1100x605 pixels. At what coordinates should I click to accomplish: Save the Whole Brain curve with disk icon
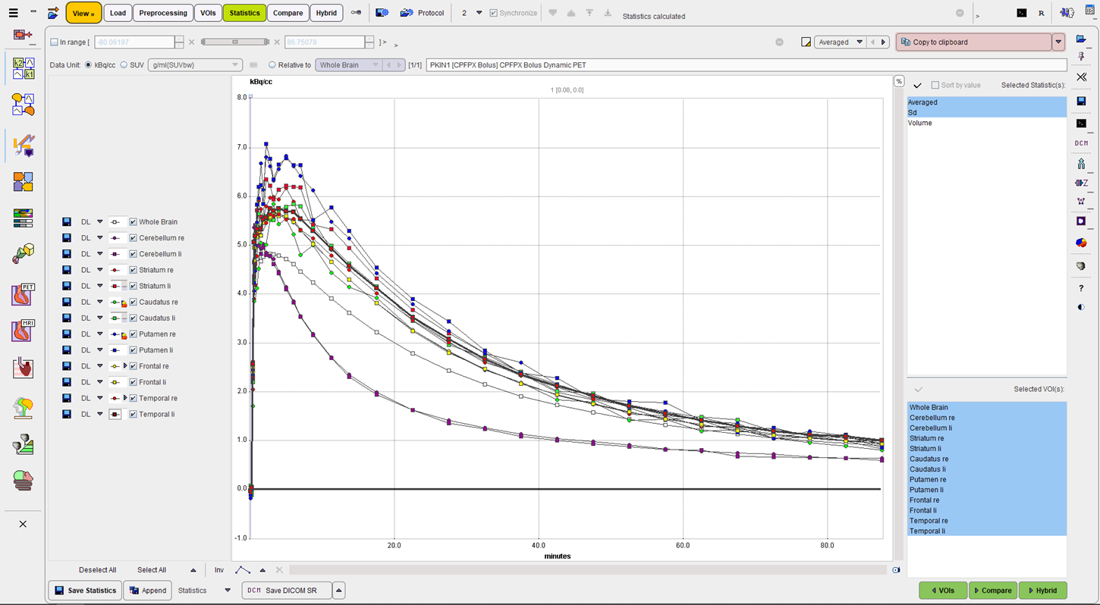coord(67,222)
